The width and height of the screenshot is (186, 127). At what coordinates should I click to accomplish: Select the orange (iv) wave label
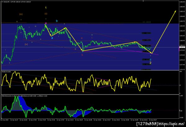pyautogui.click(x=26, y=44)
